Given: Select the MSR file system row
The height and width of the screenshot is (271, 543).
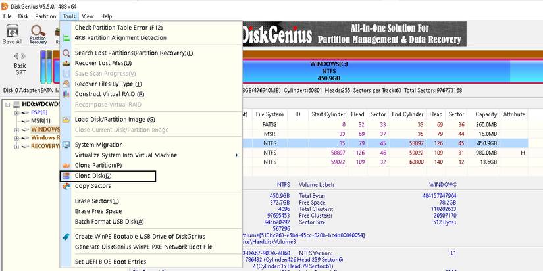Looking at the screenshot, I should (x=385, y=134).
